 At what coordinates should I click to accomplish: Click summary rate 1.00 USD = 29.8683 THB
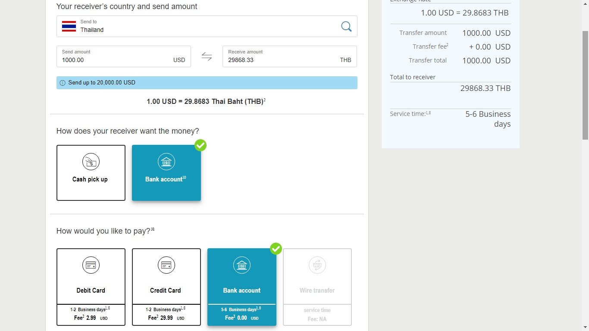tap(465, 13)
